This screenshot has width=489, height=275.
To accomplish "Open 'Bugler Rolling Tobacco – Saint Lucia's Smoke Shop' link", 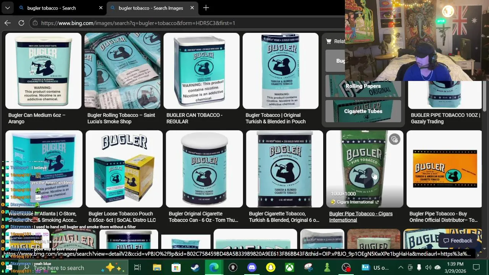I will [121, 118].
